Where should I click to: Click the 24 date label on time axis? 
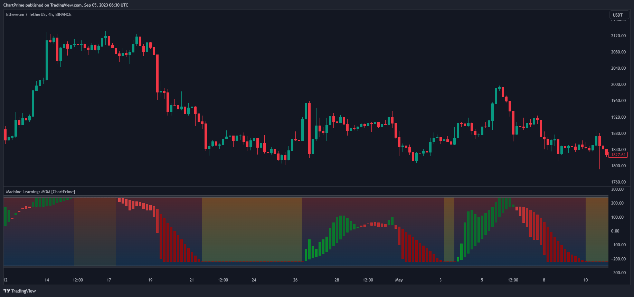coord(254,280)
